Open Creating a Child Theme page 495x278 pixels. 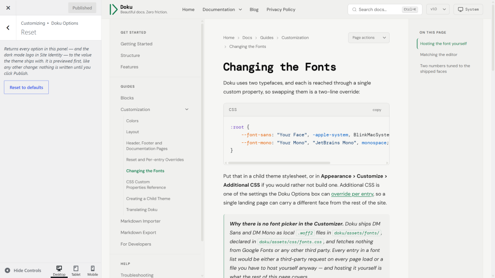148,198
